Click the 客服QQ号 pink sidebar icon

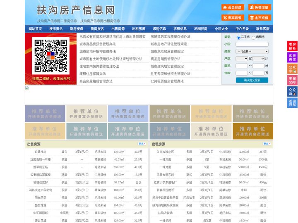tap(292, 80)
